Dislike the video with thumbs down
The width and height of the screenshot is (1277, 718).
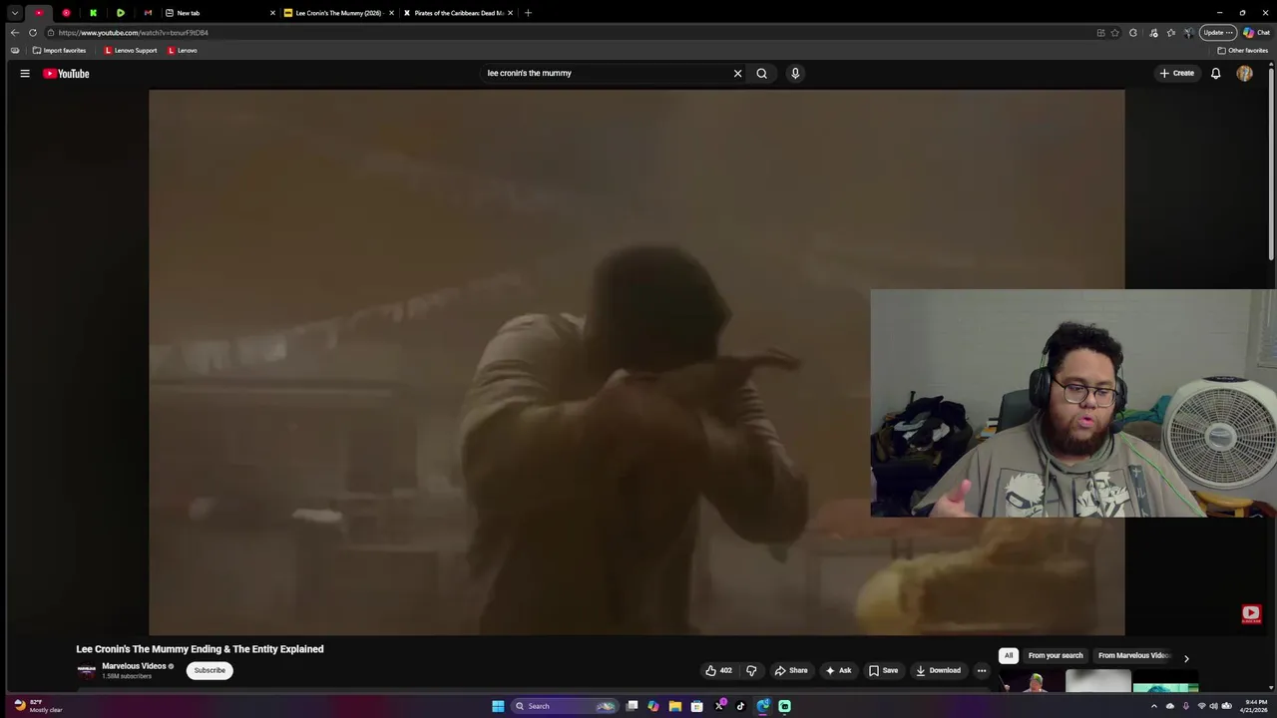751,670
